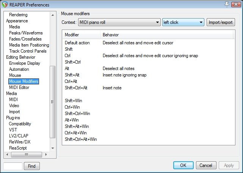The height and width of the screenshot is (173, 243).
Task: Select the Shift+Ctrl+Alt+Win modifier row
Action: click(149, 139)
